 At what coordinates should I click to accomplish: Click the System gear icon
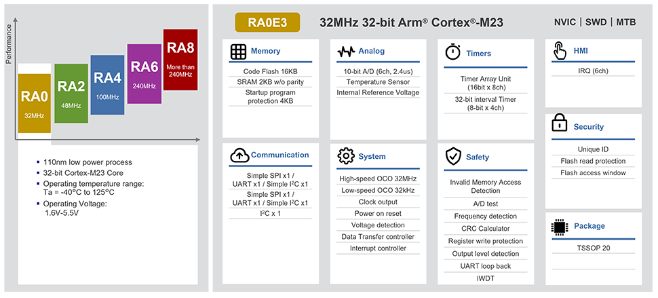(x=346, y=157)
